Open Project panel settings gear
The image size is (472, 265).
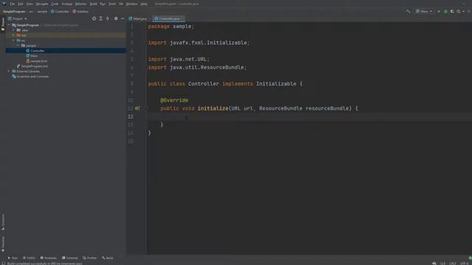click(x=116, y=18)
